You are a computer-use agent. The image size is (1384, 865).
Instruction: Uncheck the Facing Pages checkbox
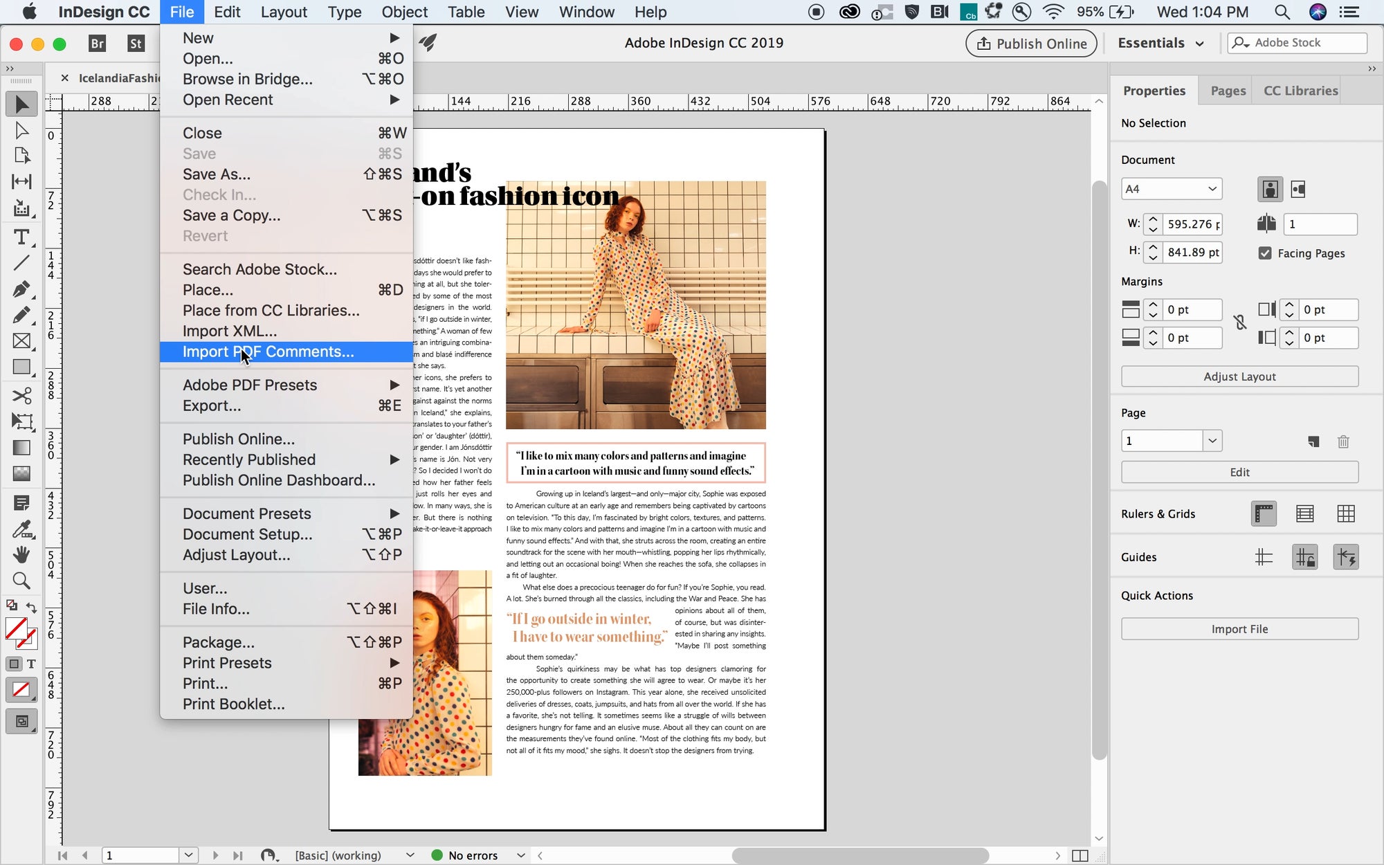coord(1265,253)
